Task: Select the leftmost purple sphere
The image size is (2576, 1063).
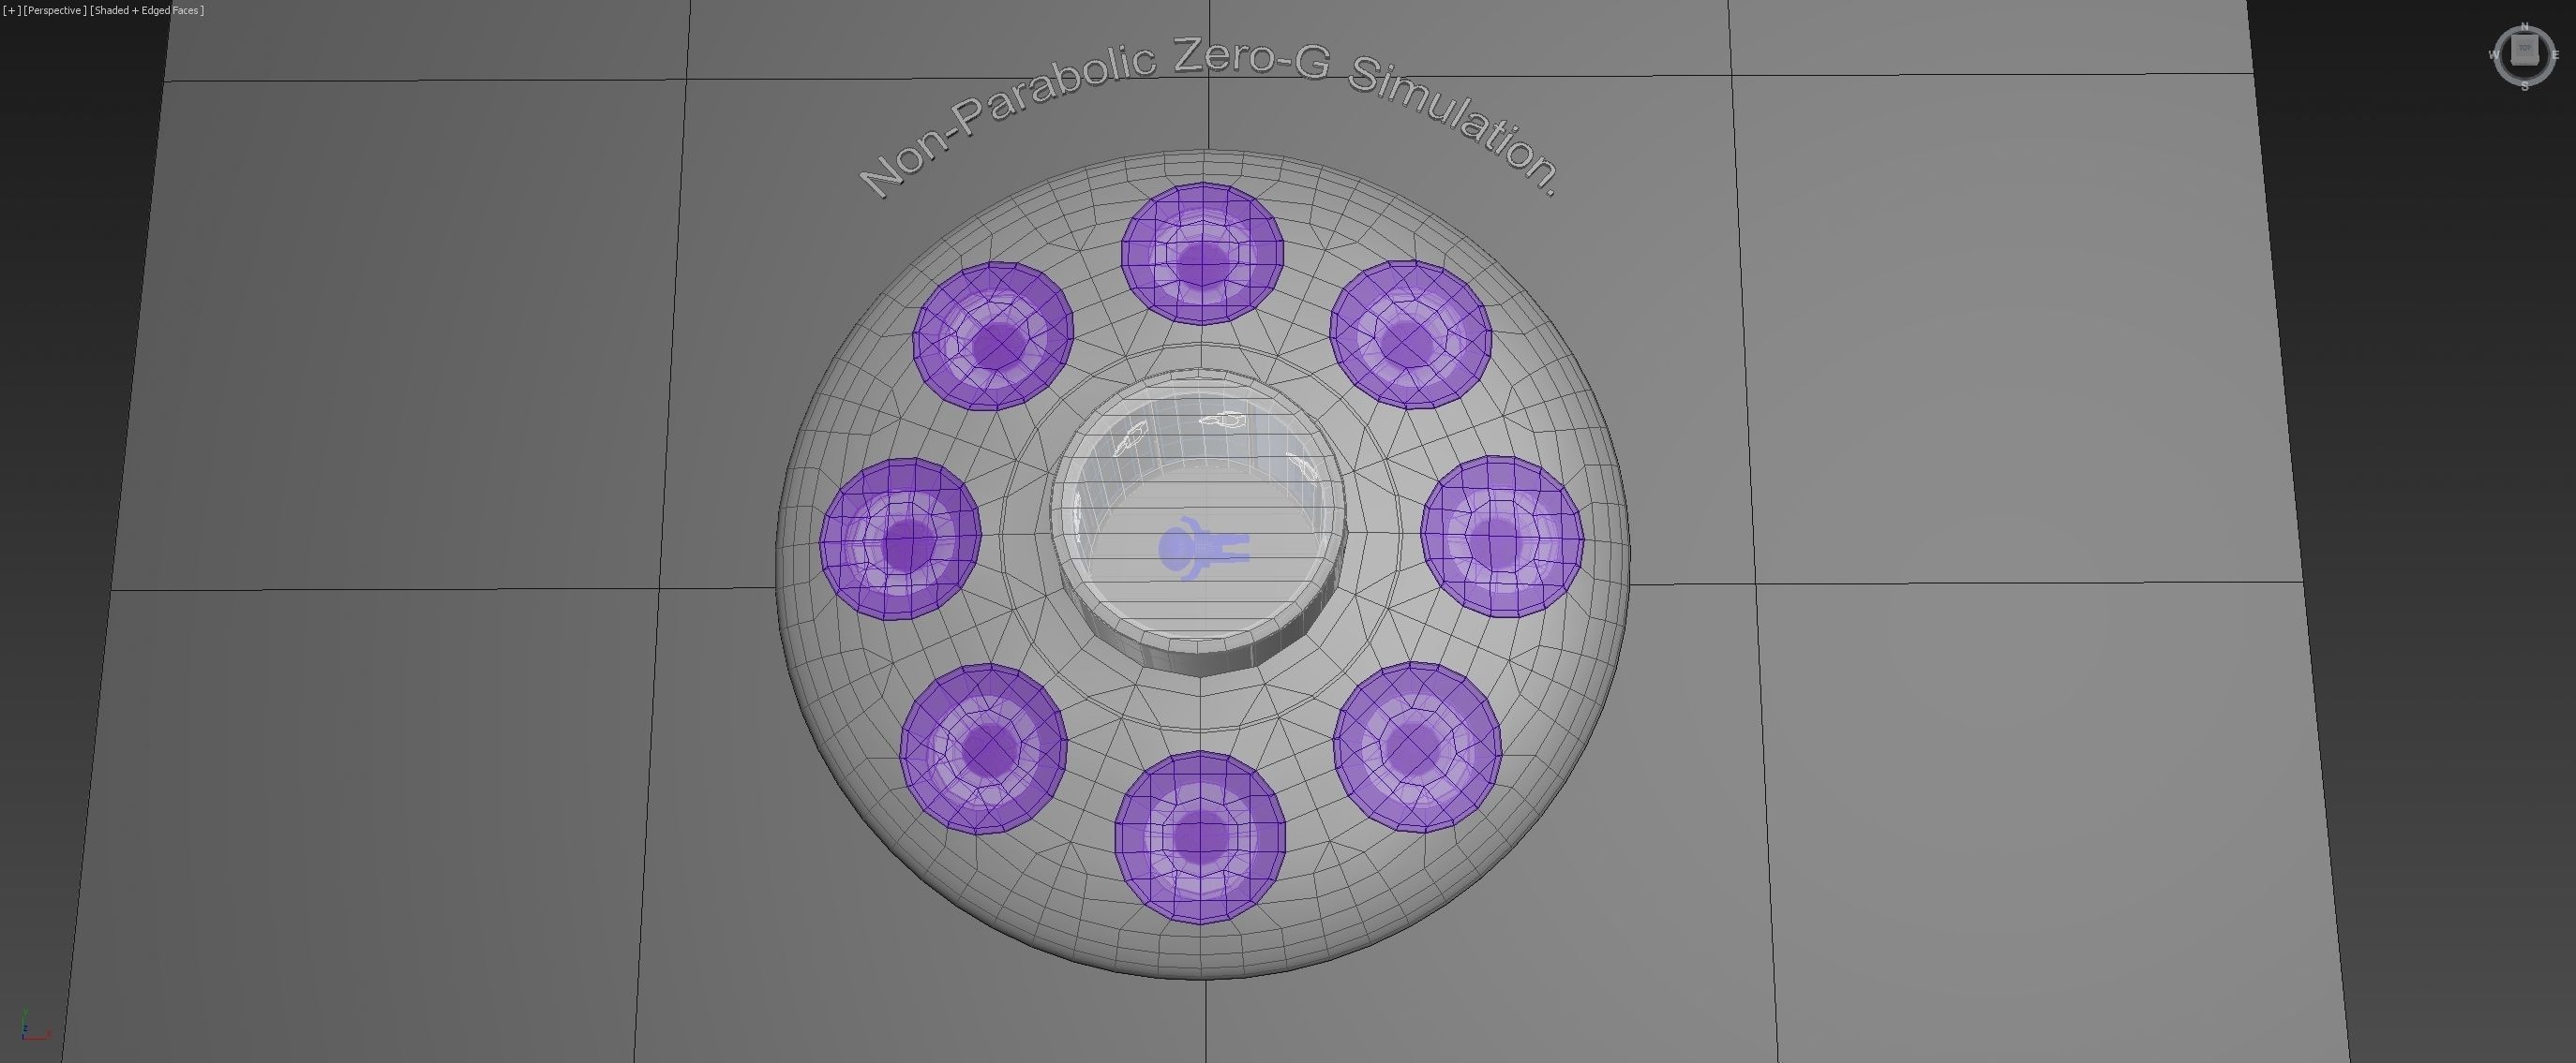Action: [x=900, y=539]
